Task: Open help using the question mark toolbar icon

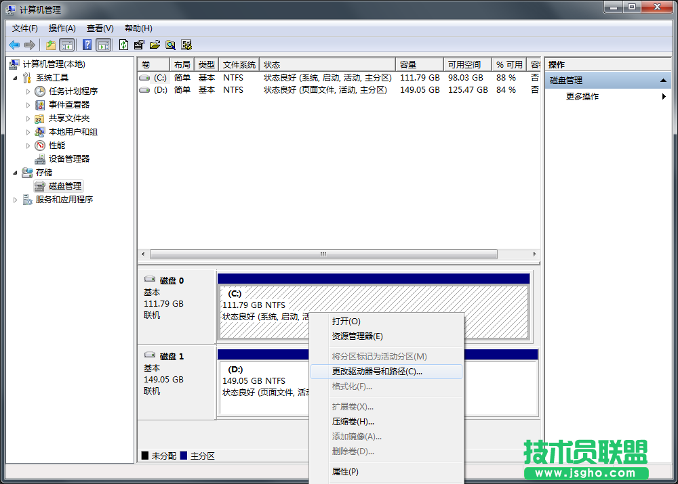Action: coord(87,44)
